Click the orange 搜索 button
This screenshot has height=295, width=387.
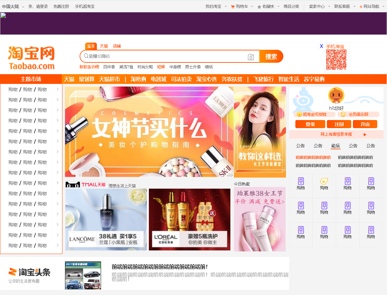(x=271, y=57)
